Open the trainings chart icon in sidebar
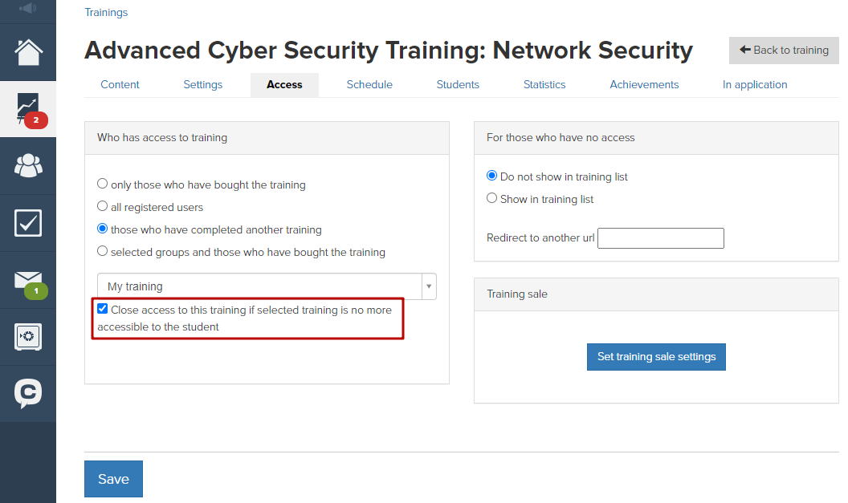 coord(28,109)
